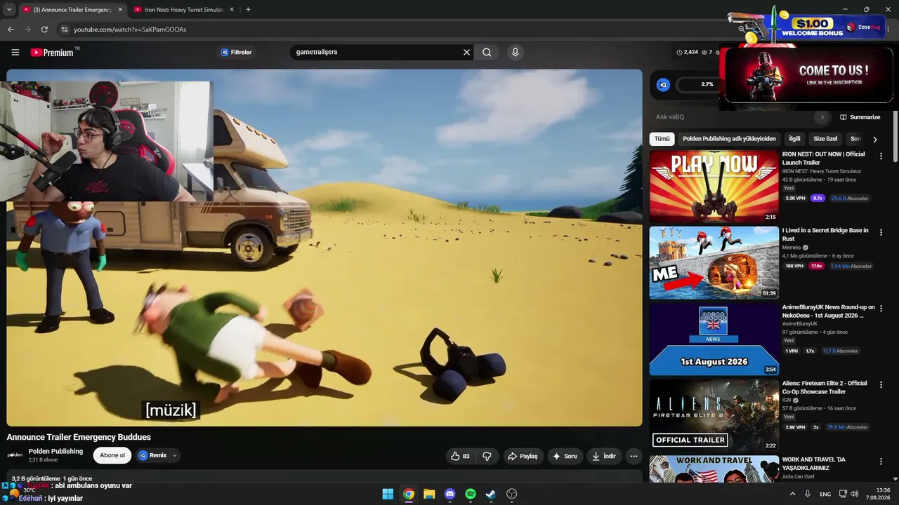Open Steam from the taskbar
The image size is (899, 505).
[491, 494]
